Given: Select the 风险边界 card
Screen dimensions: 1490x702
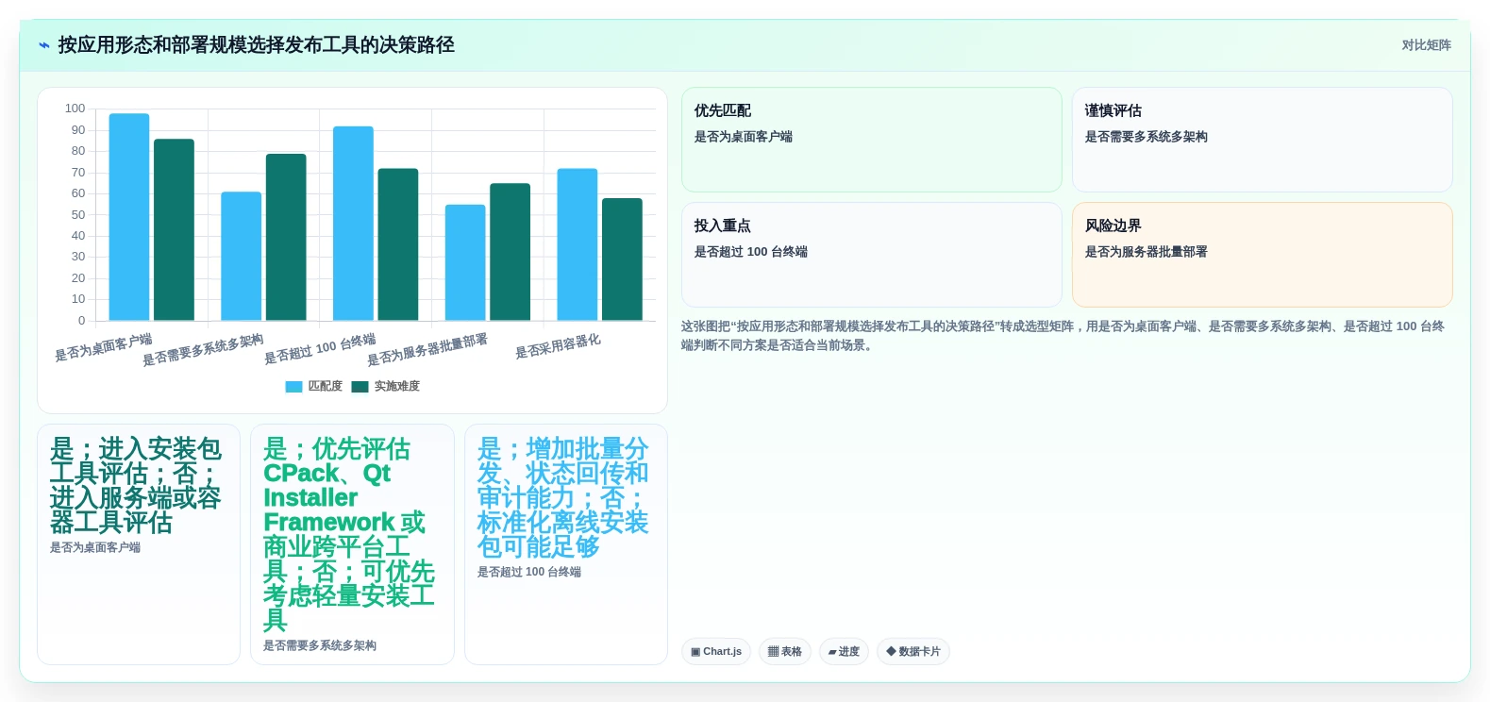Looking at the screenshot, I should tap(1262, 255).
